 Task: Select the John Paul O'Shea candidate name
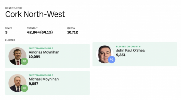130,50
